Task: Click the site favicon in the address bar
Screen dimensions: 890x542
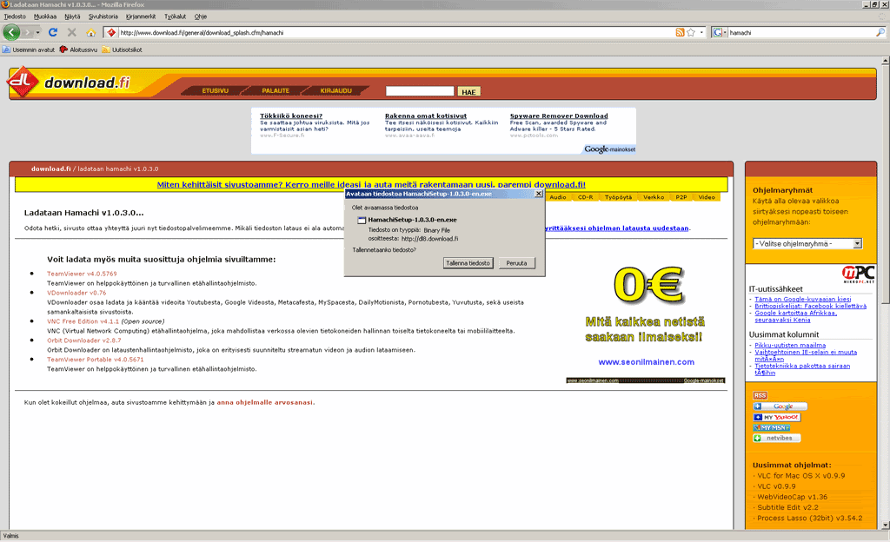Action: (111, 32)
